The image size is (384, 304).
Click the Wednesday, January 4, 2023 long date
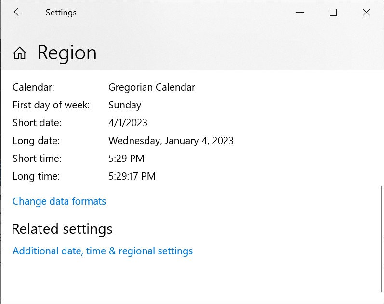point(171,141)
